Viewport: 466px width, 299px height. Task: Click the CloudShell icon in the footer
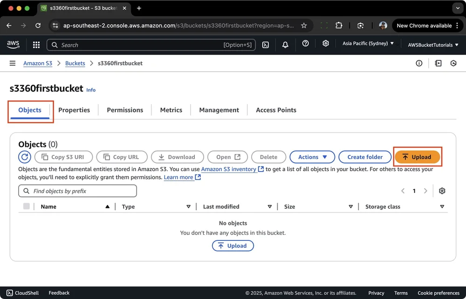coord(10,293)
